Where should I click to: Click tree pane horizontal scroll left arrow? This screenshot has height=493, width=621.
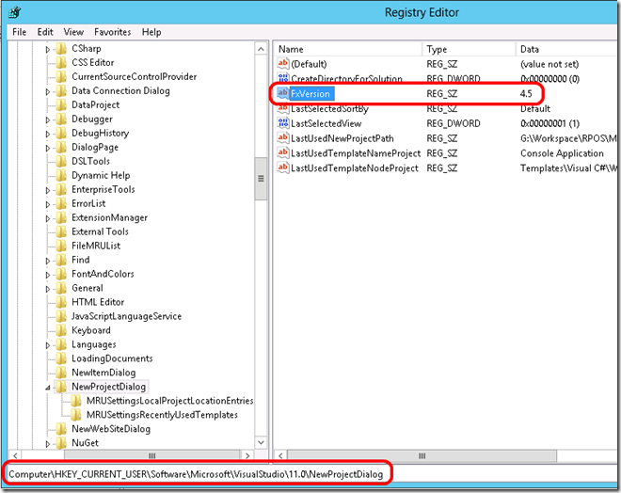15,455
